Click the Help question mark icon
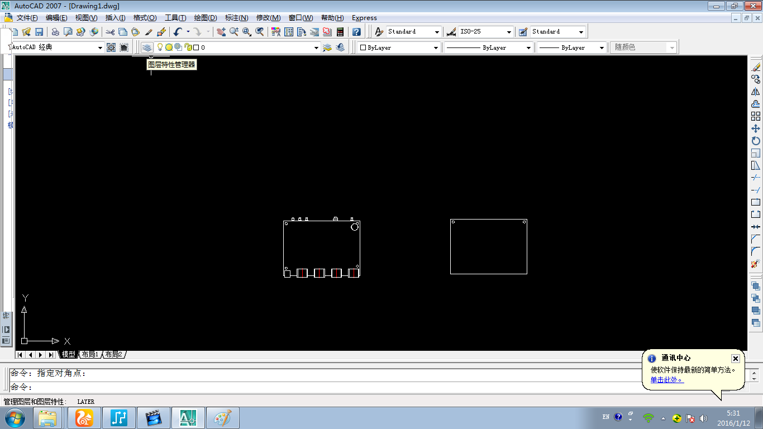Image resolution: width=763 pixels, height=429 pixels. pyautogui.click(x=356, y=32)
